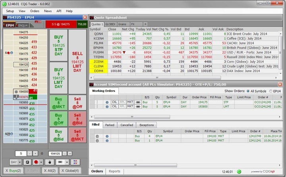Click the quantity input field showing 5

click(21, 154)
